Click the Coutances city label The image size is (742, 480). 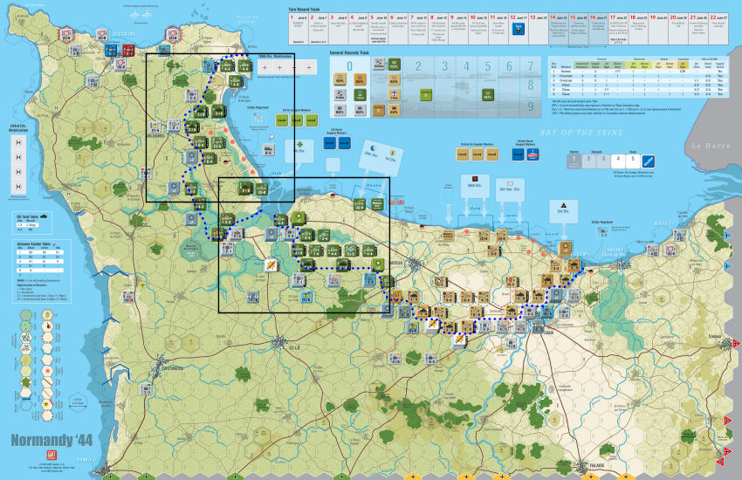(172, 368)
